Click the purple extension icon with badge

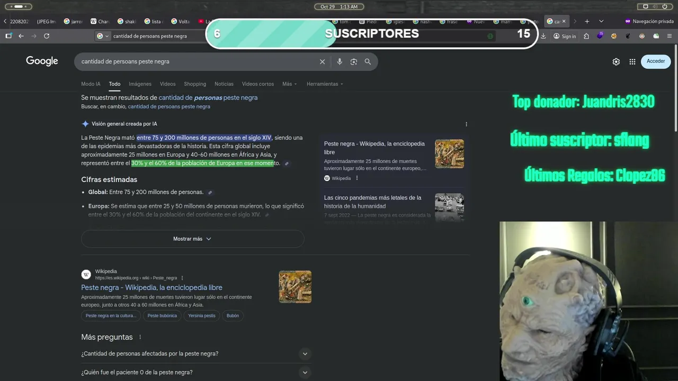click(600, 36)
